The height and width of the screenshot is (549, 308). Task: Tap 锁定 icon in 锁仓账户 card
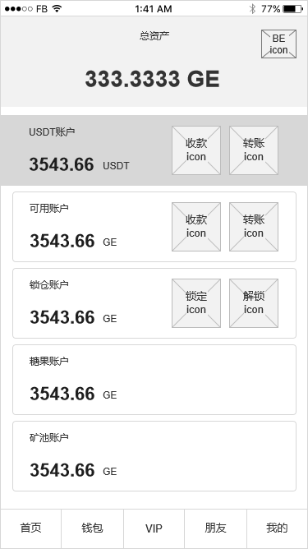(x=196, y=303)
